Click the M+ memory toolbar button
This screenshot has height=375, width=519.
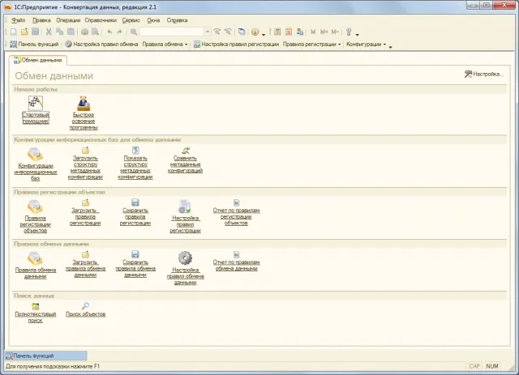coord(324,32)
